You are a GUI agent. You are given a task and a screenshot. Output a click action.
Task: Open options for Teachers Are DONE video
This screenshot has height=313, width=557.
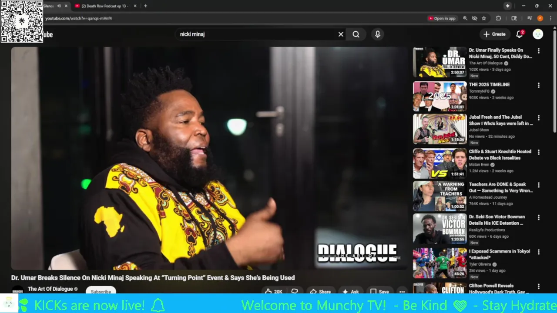coord(539,185)
